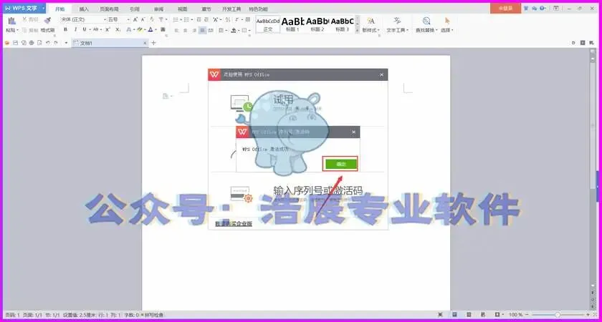Switch to the 开始 ribbon tab
The height and width of the screenshot is (322, 602).
point(60,9)
